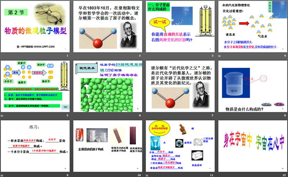Click slide number 6 label
This screenshot has width=288, height=177.
pyautogui.click(x=140, y=115)
